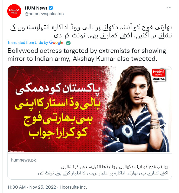This screenshot has height=193, width=179.
Task: Open the HUM News display name
Action: (x=36, y=8)
